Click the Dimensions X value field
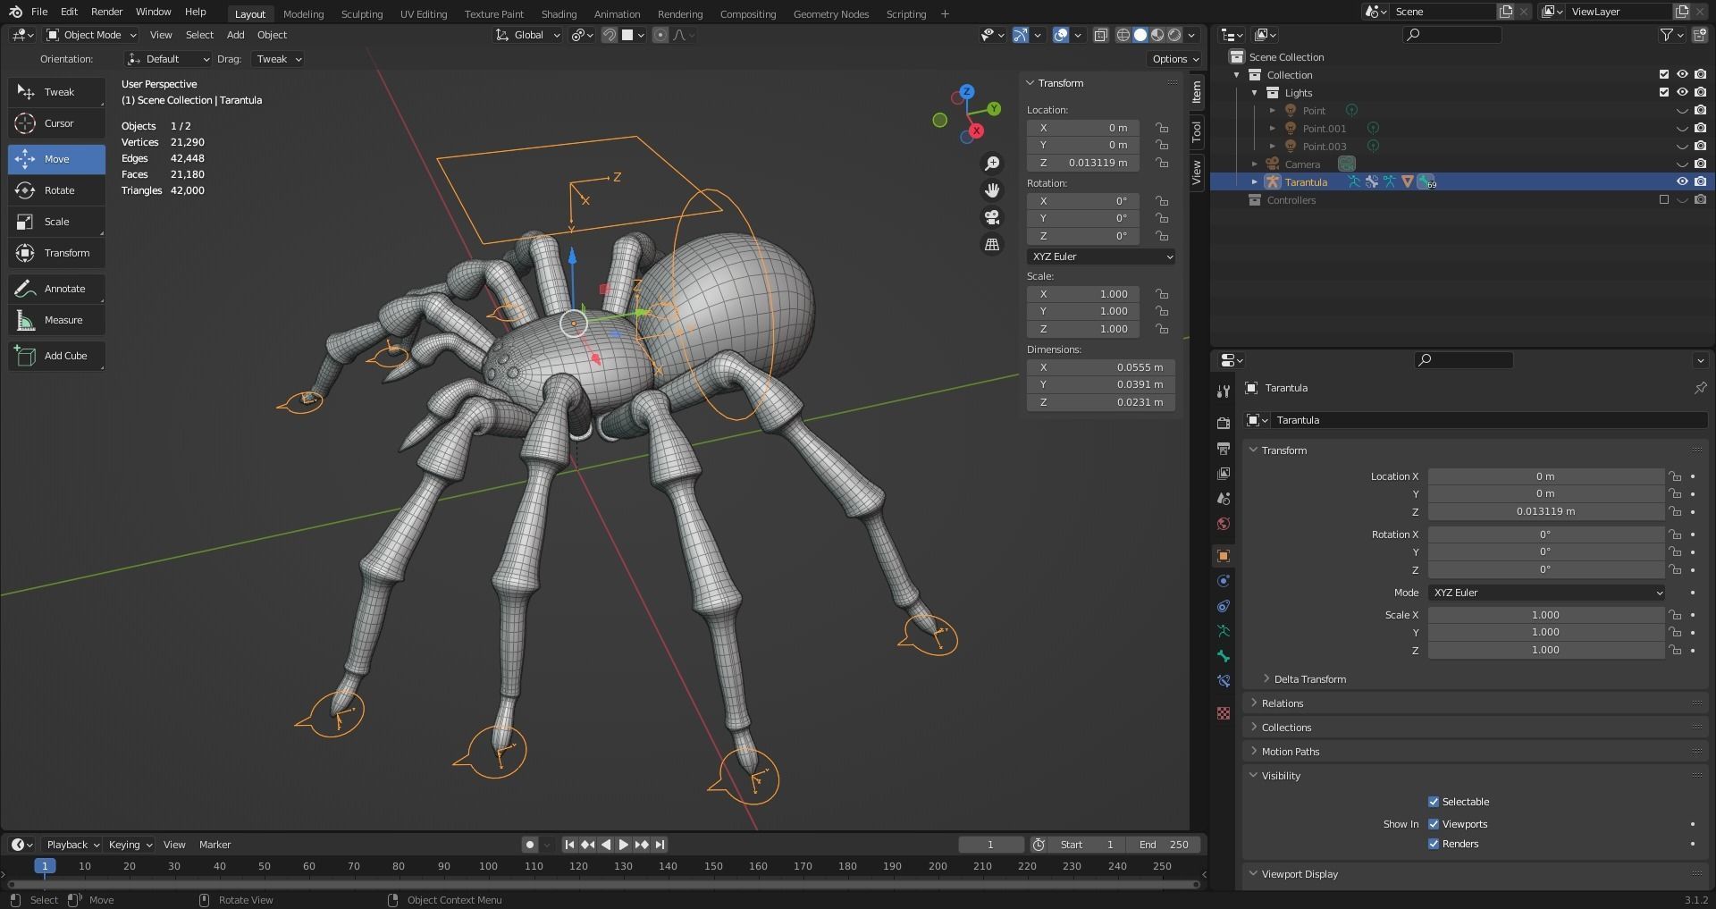 tap(1100, 367)
